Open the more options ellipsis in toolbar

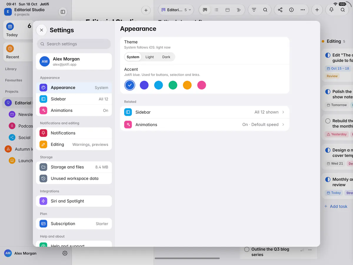[x=302, y=10]
